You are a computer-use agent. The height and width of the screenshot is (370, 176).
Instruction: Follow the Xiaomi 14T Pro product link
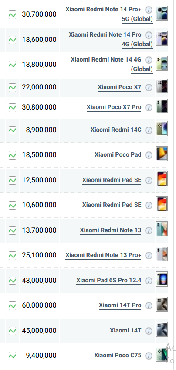point(120,305)
